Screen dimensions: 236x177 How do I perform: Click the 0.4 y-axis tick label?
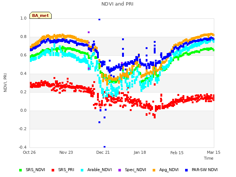tap(23, 74)
